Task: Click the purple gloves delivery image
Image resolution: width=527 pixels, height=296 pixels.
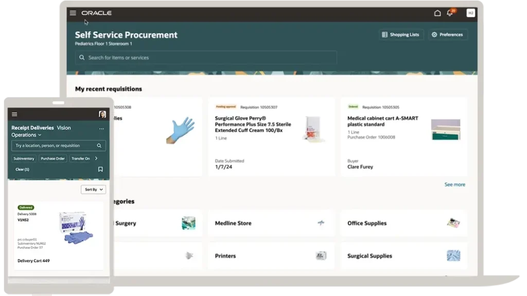Action: coord(76,228)
